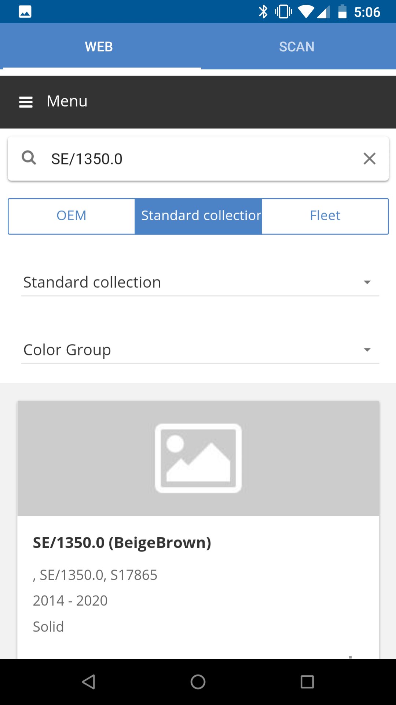Tap the Menu label in header
Screen dimensions: 396x705
click(x=67, y=101)
